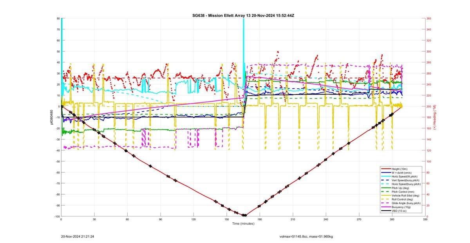Click the 'Time (minutes)' x-axis label
470x243 pixels.
243,224
